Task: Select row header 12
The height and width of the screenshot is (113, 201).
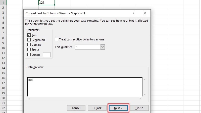Action: pos(3,58)
